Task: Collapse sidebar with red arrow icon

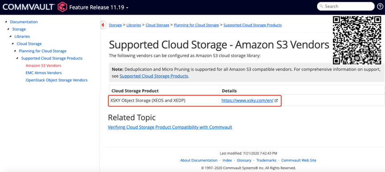Action: point(103,25)
